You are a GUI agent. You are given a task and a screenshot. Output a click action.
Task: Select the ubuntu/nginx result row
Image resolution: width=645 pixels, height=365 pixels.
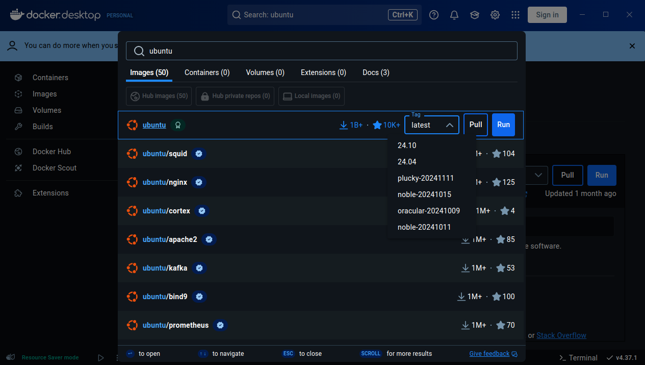(x=322, y=182)
